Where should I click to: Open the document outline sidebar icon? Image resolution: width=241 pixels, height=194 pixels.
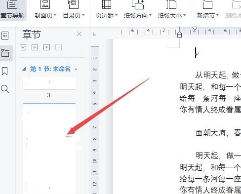[x=5, y=36]
